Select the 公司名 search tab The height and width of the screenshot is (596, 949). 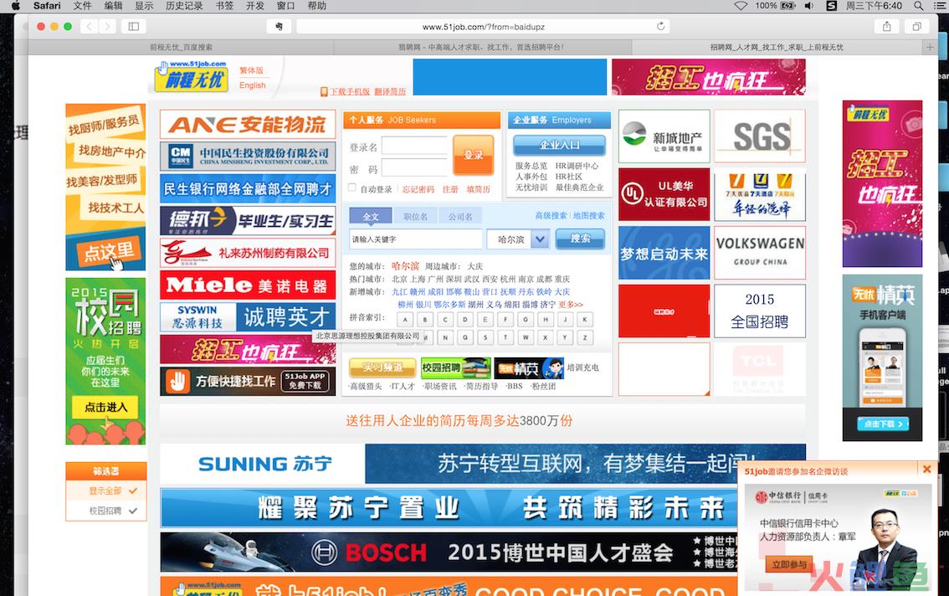point(460,216)
